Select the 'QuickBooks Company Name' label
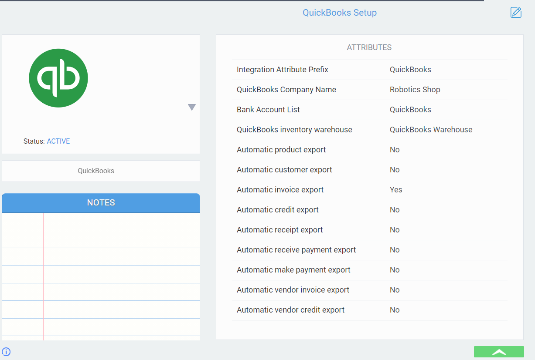The width and height of the screenshot is (535, 360). click(286, 90)
